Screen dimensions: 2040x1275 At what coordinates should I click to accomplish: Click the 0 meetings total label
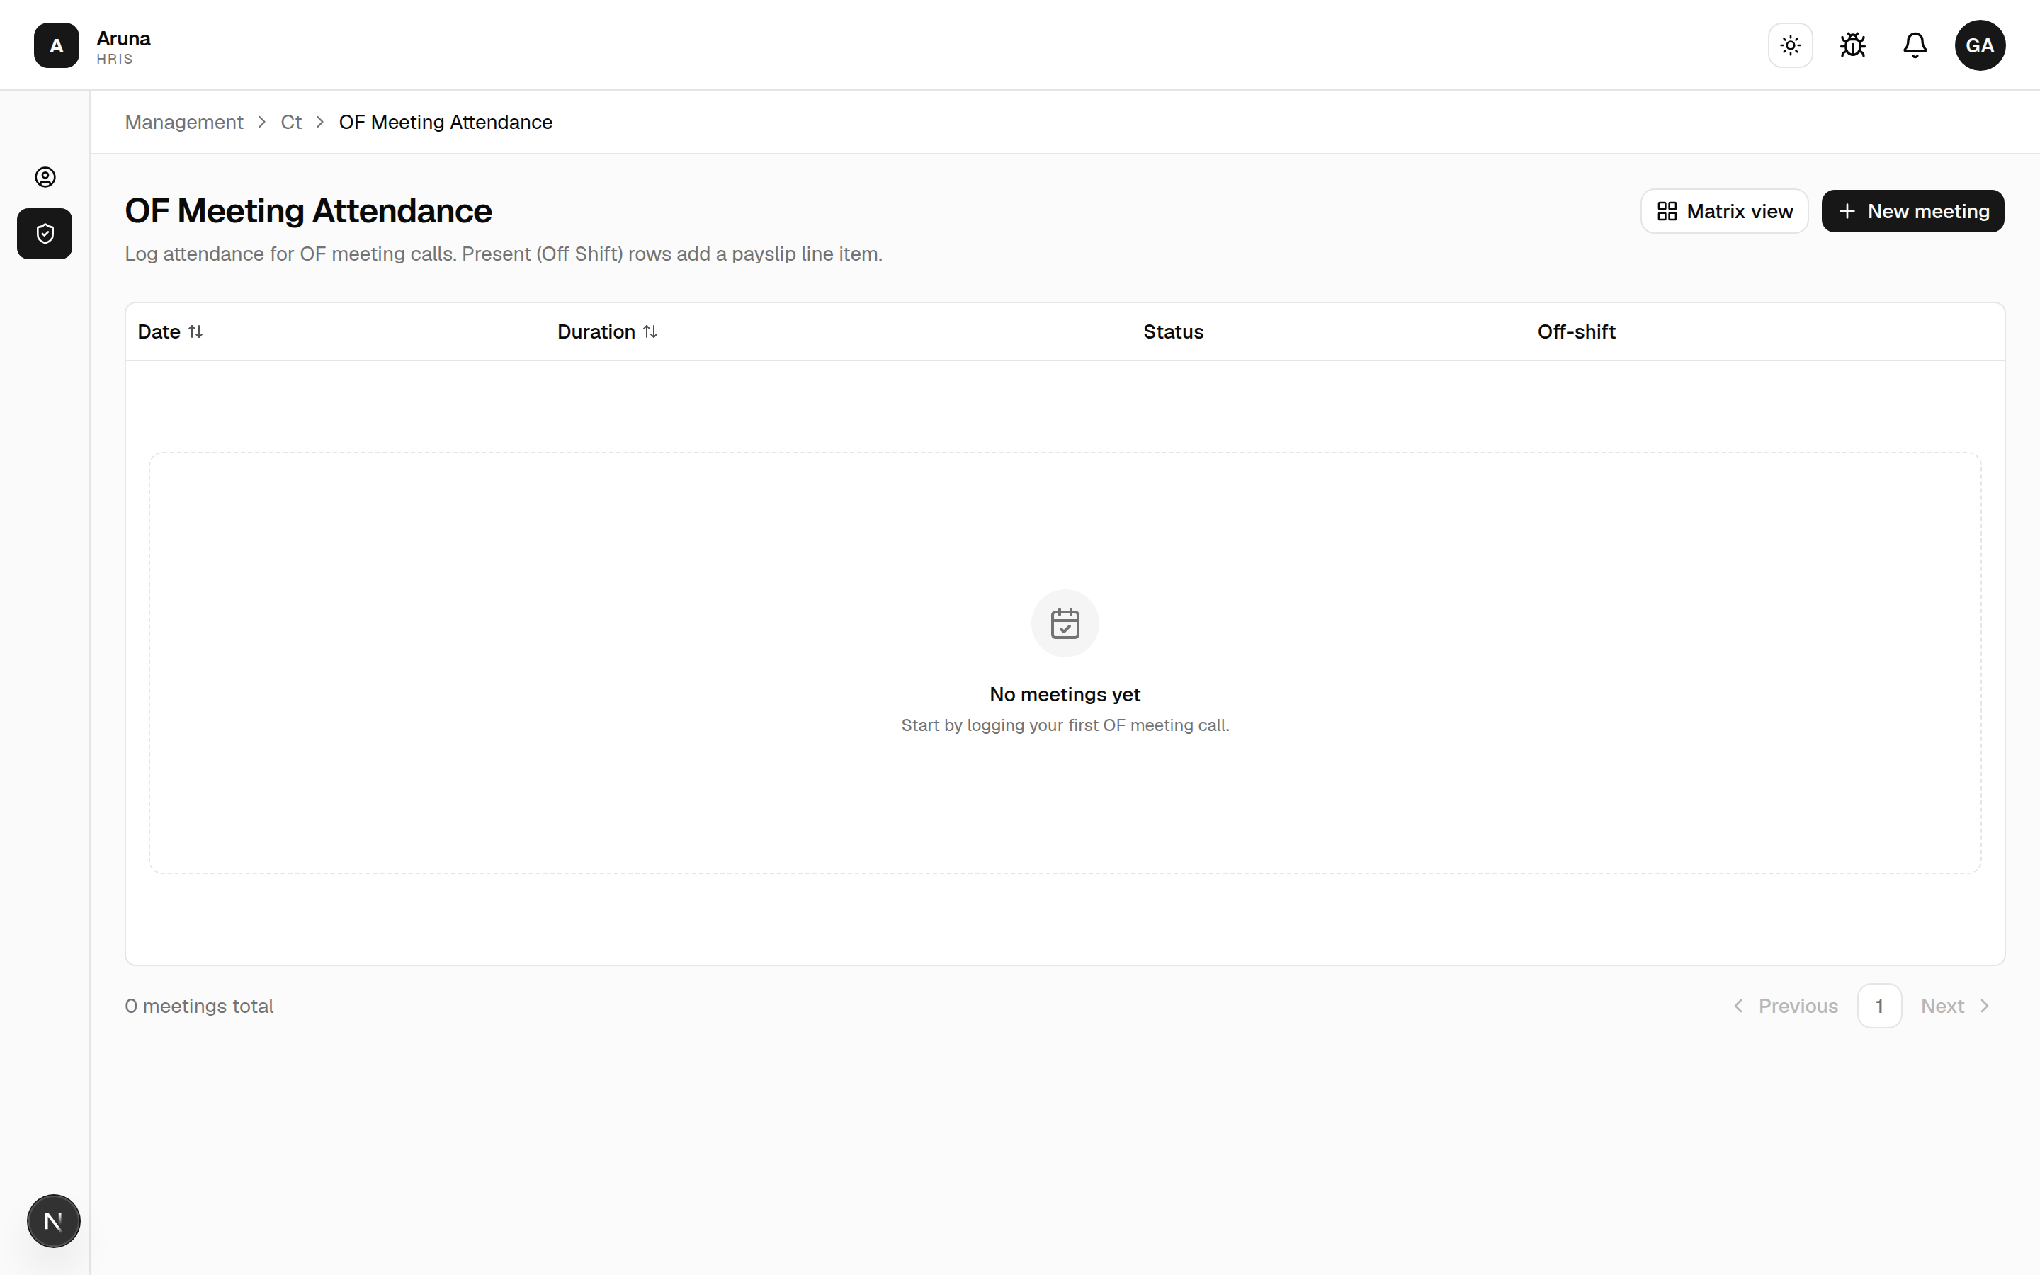coord(199,1006)
